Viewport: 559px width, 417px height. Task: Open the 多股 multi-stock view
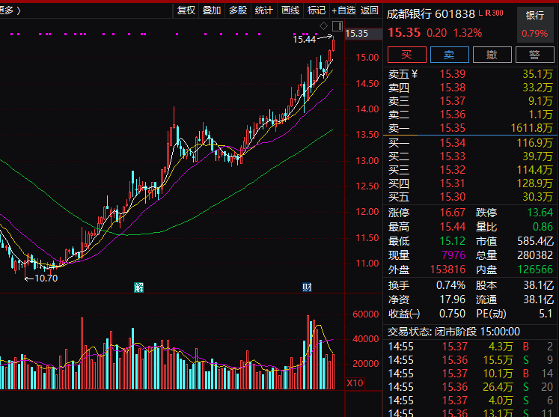point(238,10)
